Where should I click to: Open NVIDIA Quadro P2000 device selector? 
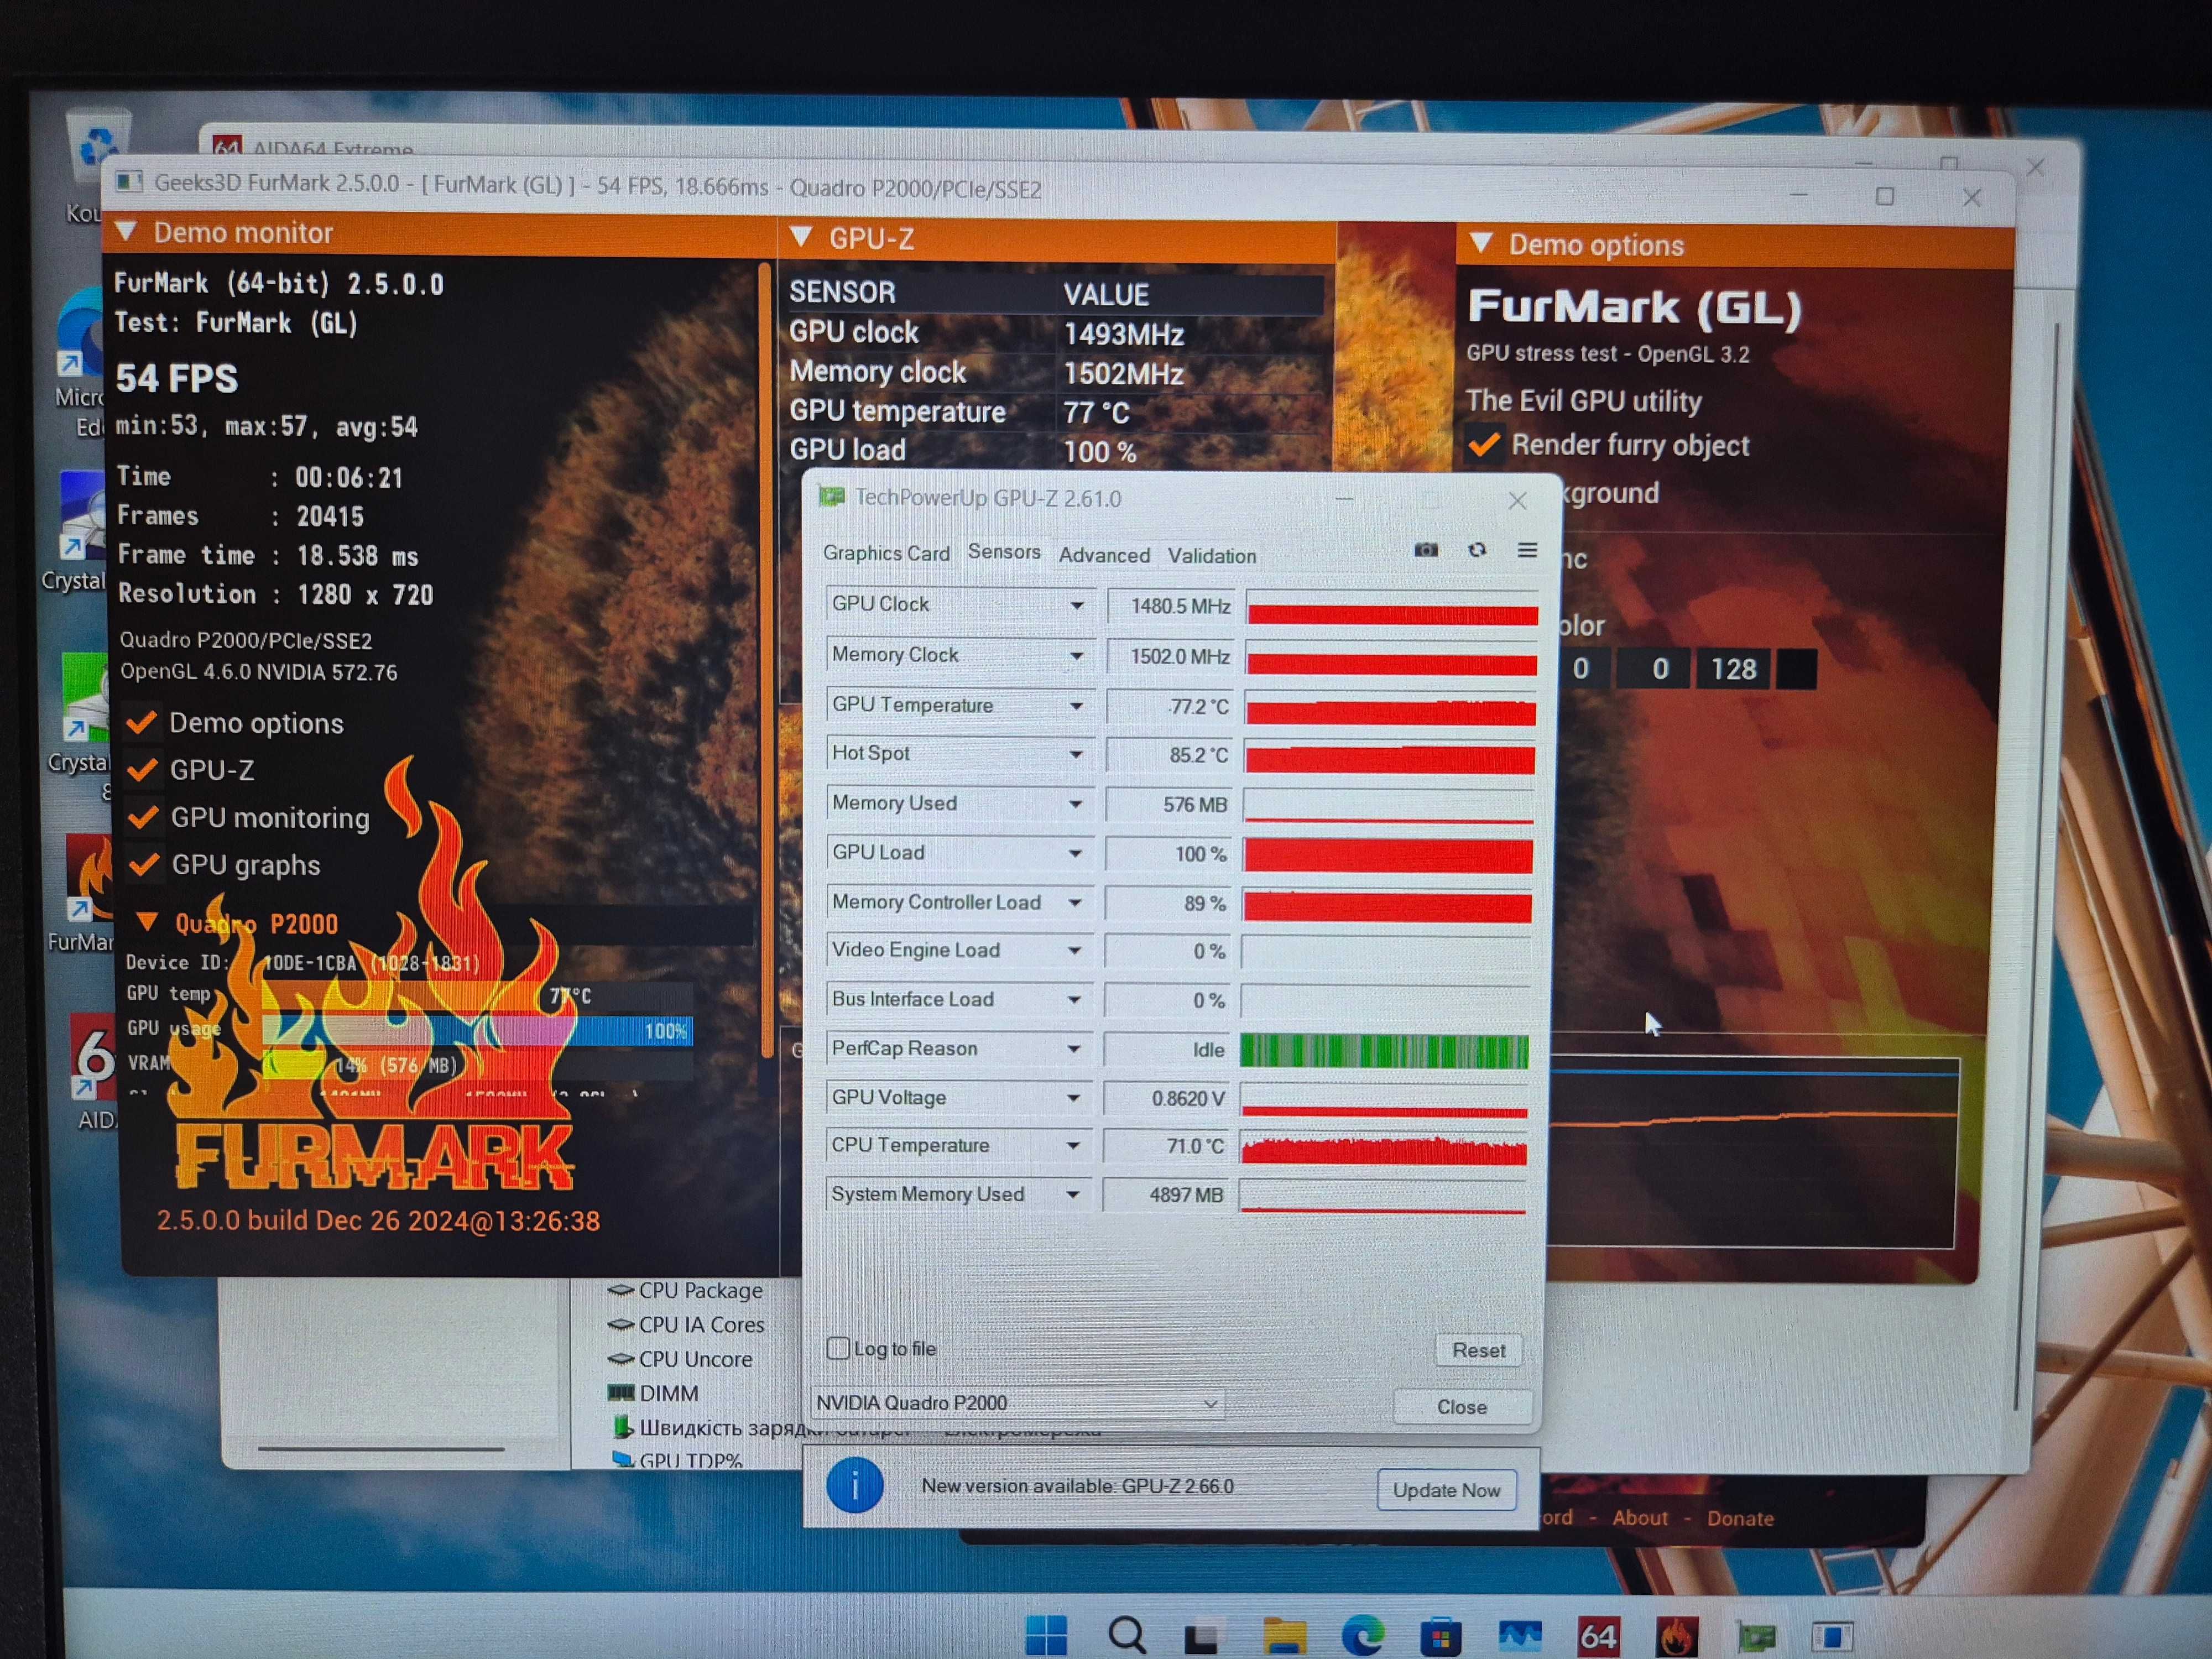coord(1018,1403)
